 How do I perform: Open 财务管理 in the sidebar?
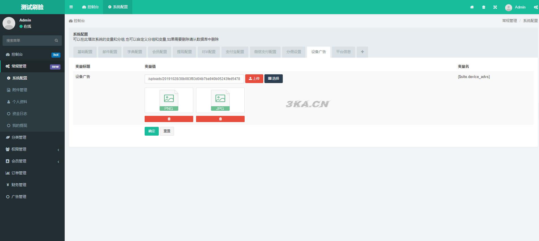coord(32,185)
